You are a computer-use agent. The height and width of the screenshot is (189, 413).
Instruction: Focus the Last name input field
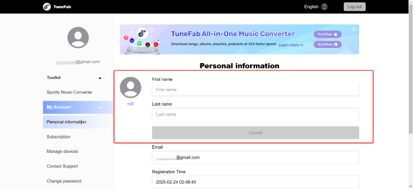tap(256, 115)
